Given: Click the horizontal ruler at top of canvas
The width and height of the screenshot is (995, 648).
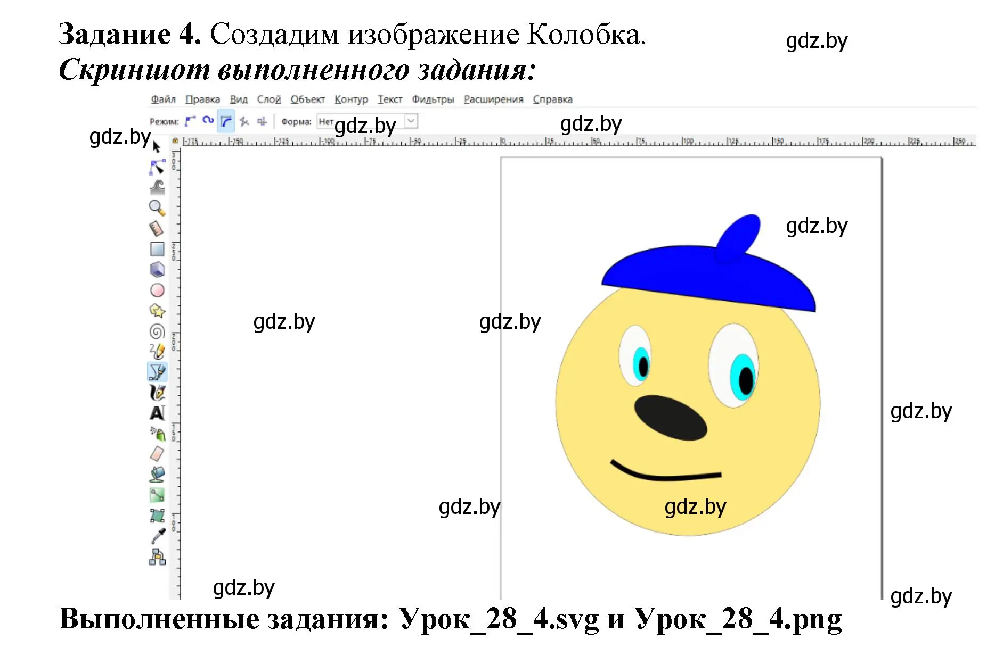Looking at the screenshot, I should [578, 142].
